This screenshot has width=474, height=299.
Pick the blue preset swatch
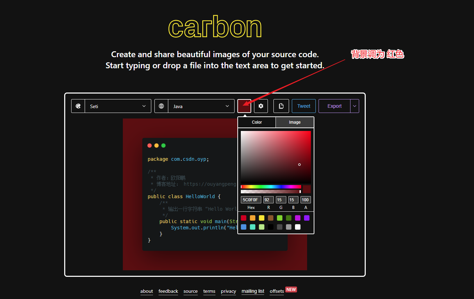[244, 227]
